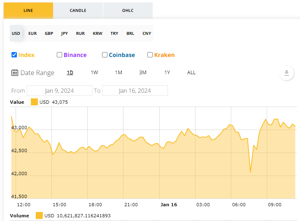Open the OHLC chart tab
Viewport: 300px width, 221px height.
click(x=128, y=10)
